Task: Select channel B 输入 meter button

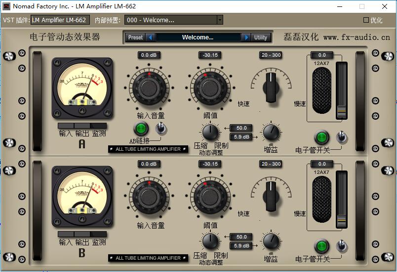Action: click(66, 234)
